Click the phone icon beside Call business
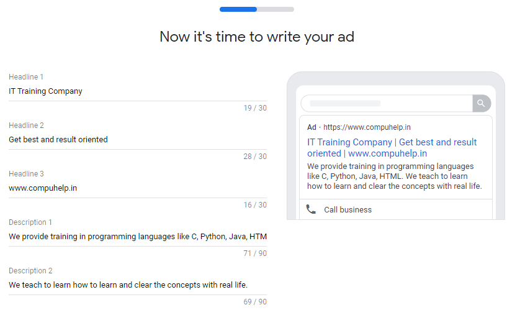Image resolution: width=520 pixels, height=310 pixels. coord(312,209)
